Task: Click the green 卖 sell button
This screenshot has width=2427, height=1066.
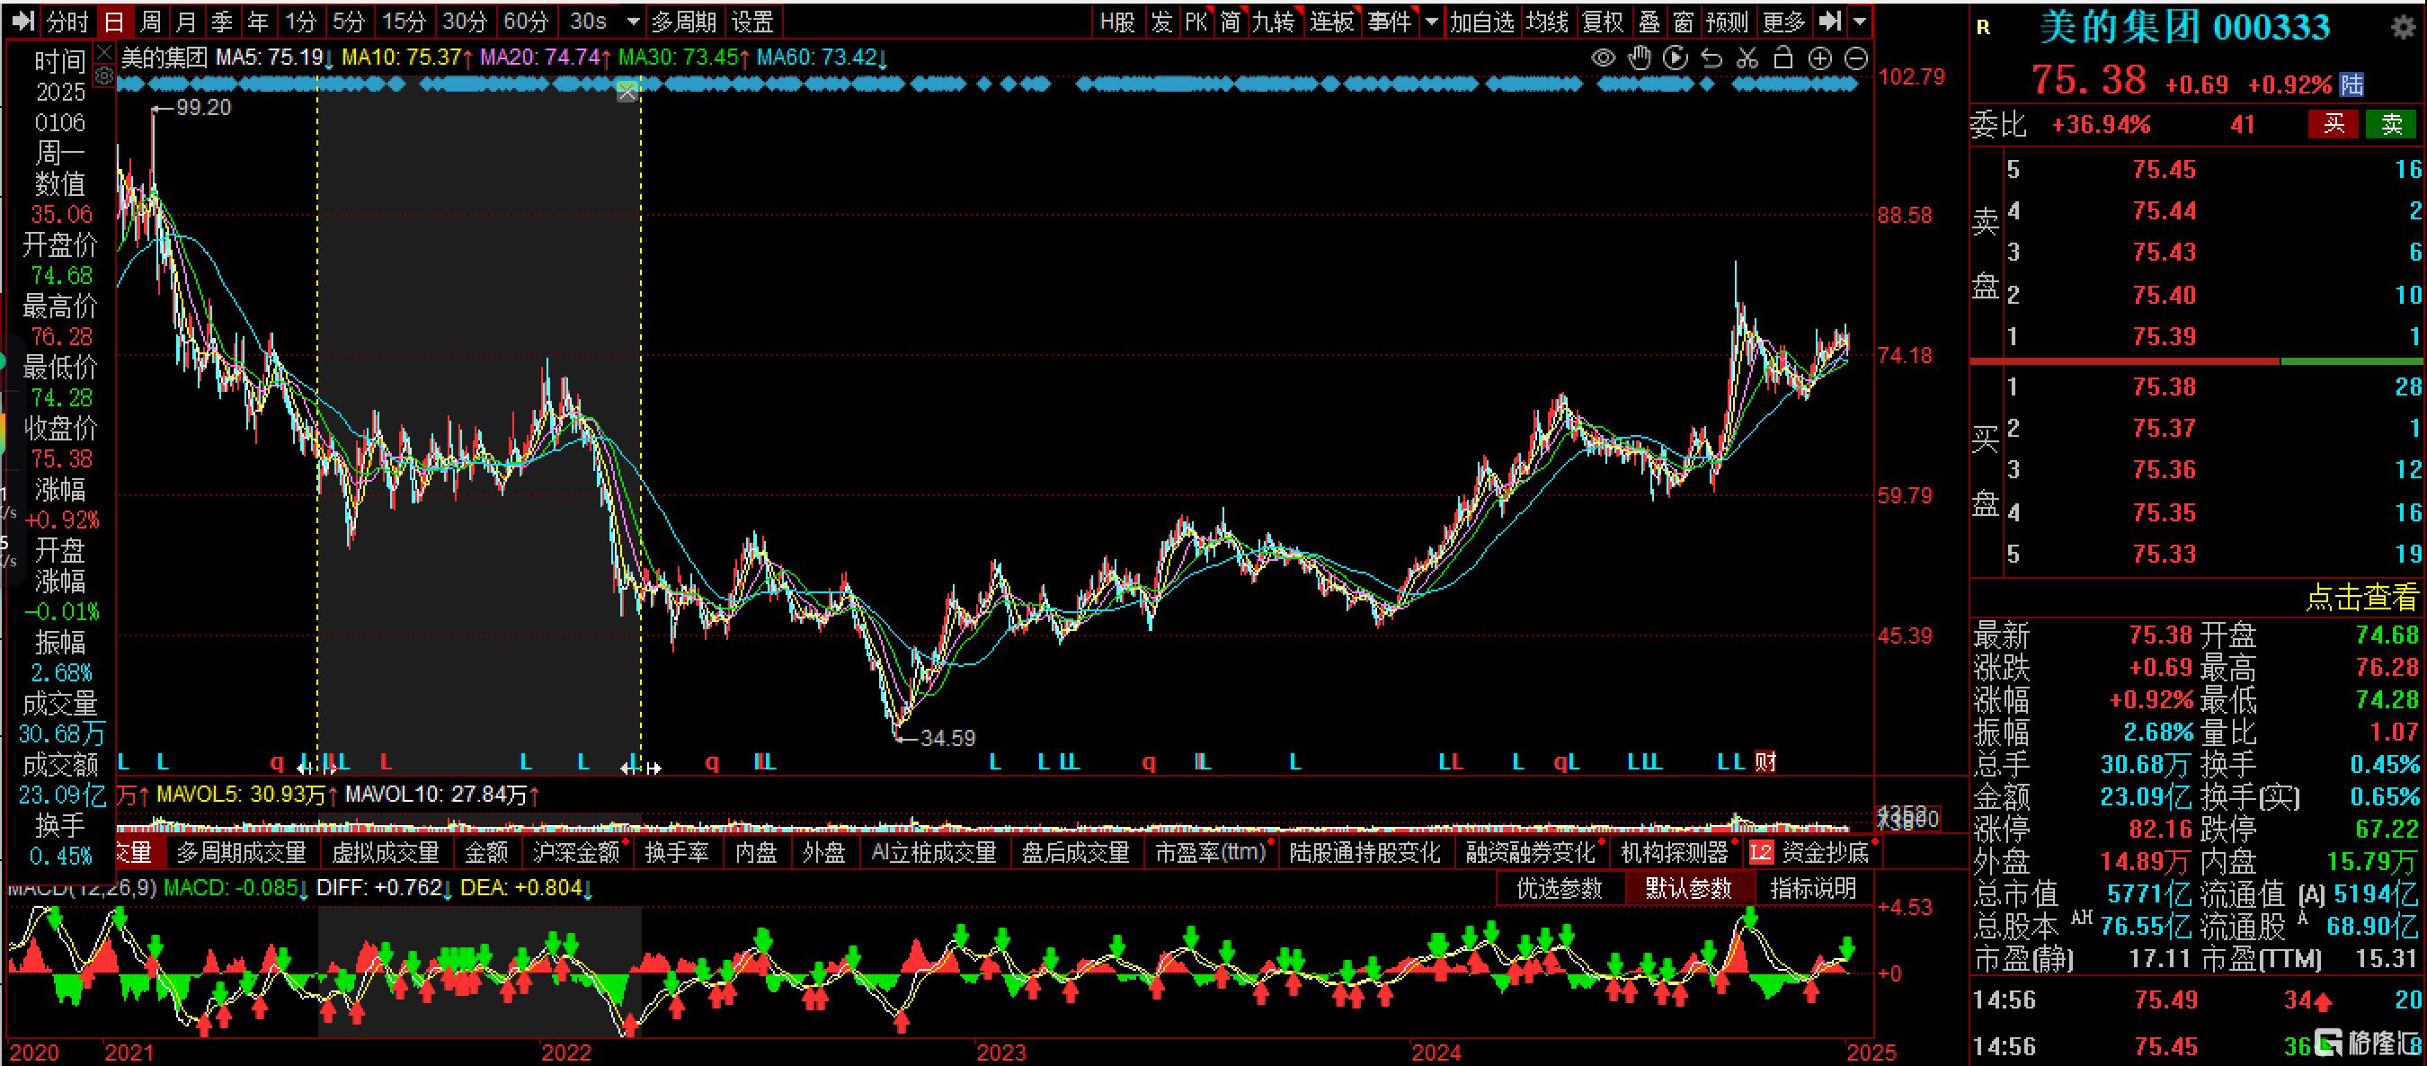Action: 2390,123
